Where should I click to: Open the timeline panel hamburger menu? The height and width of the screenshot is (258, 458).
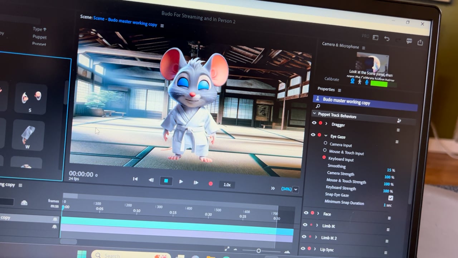20,185
